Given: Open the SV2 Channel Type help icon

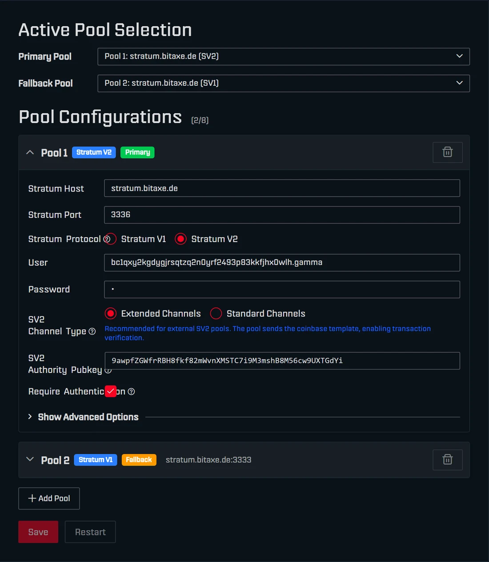Looking at the screenshot, I should (92, 331).
